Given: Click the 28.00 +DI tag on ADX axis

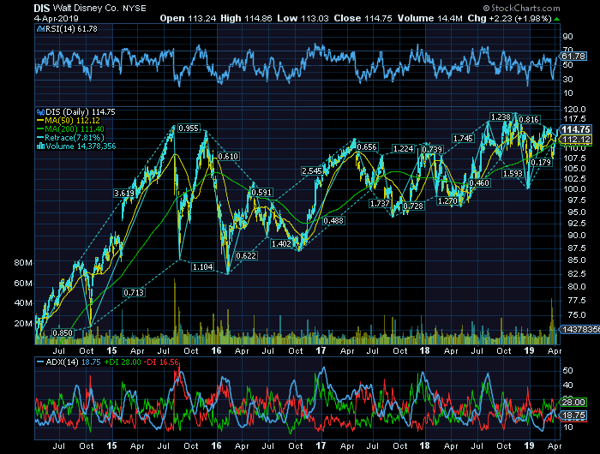Looking at the screenshot, I should click(x=573, y=402).
